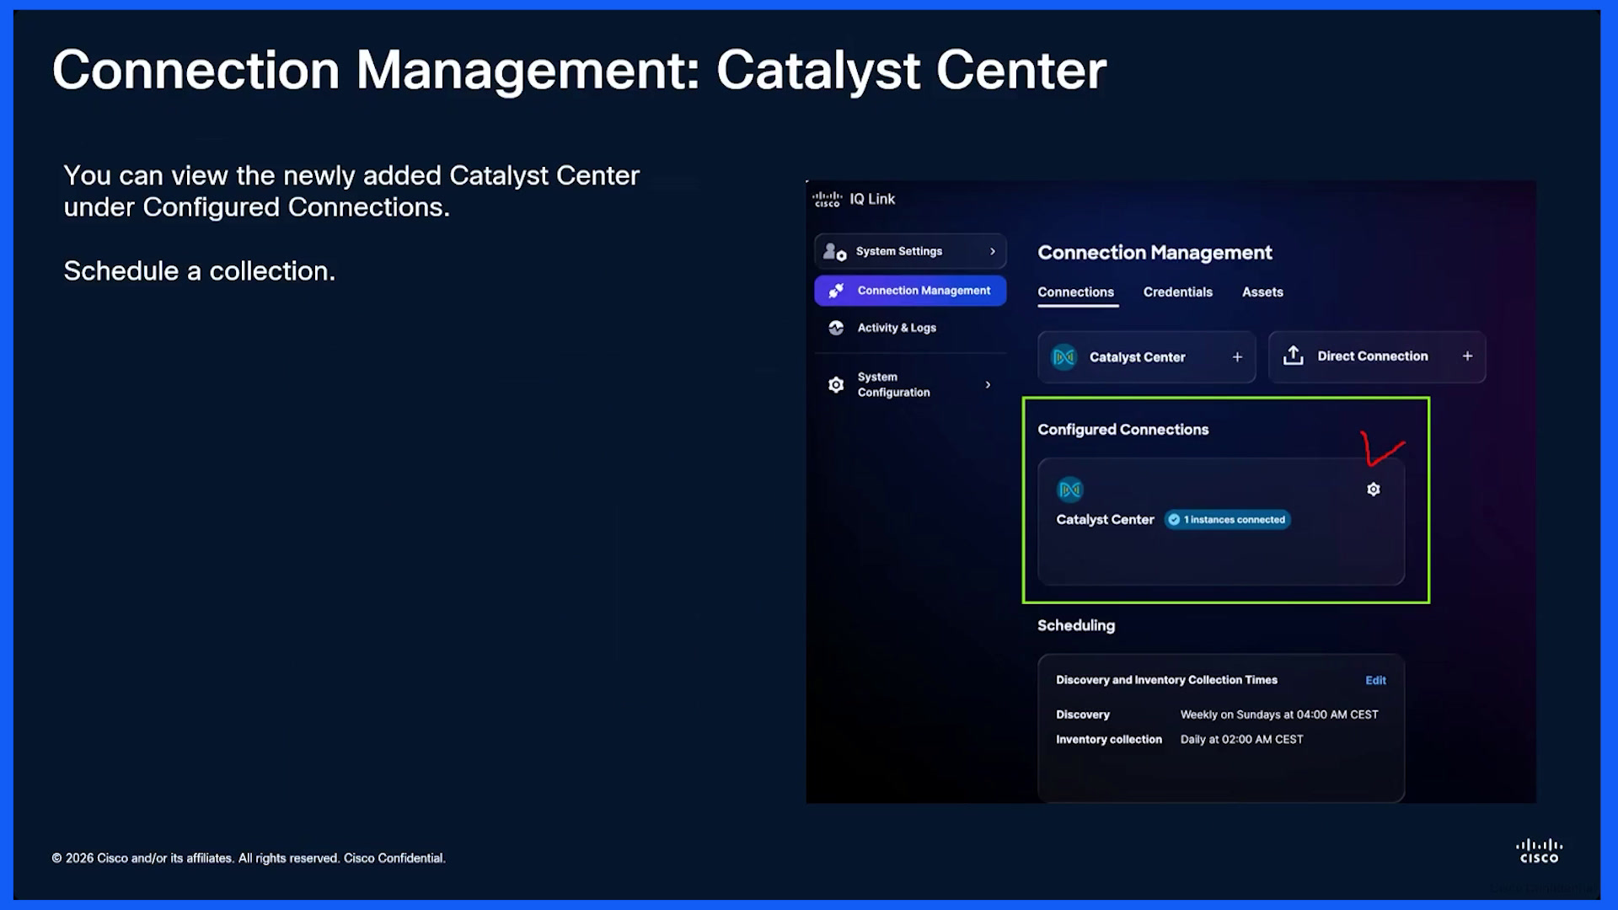Click Weekly on Sundays at 04:00 AM CEST
The image size is (1618, 910).
click(1279, 715)
